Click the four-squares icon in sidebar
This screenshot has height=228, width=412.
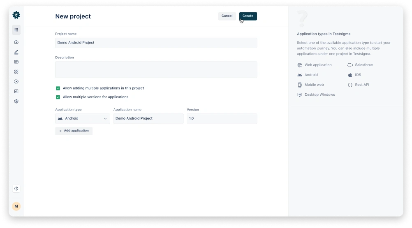(x=16, y=72)
